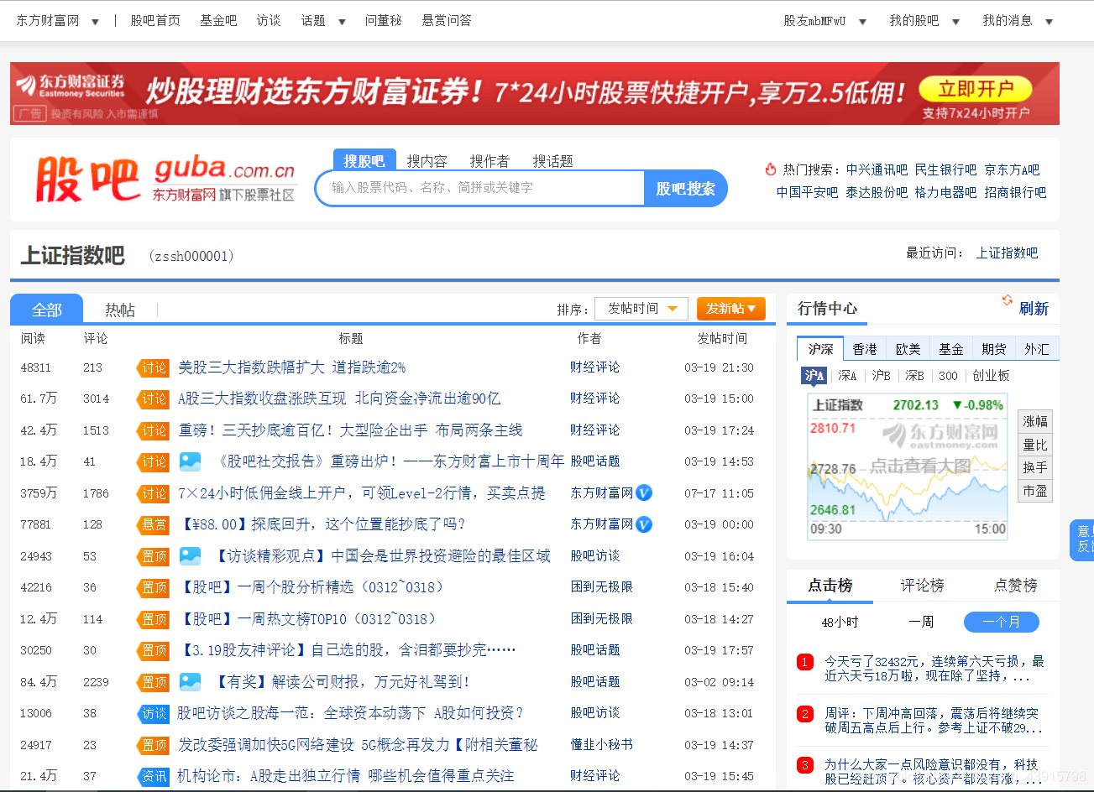Click the 置顶 tag on 发改委强调加快5G post
Screen dimensions: 1094x792
pyautogui.click(x=153, y=745)
